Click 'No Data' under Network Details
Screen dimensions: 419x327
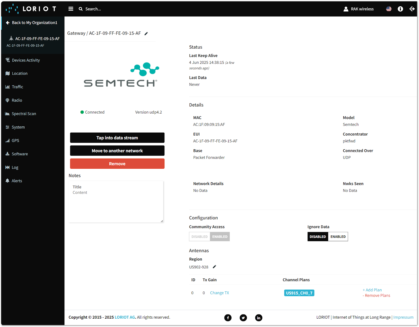(200, 191)
